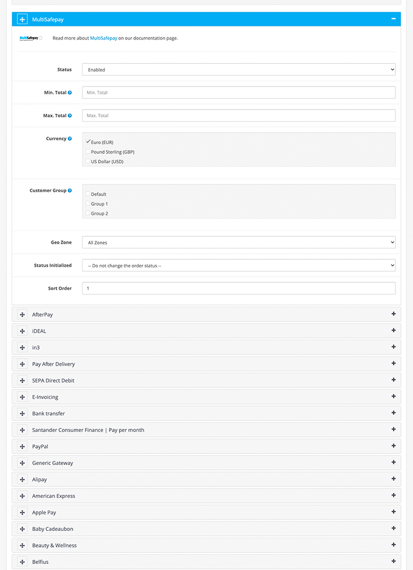Screen dimensions: 413x570
Task: Click the Customer Group help icon
Action: coord(70,190)
